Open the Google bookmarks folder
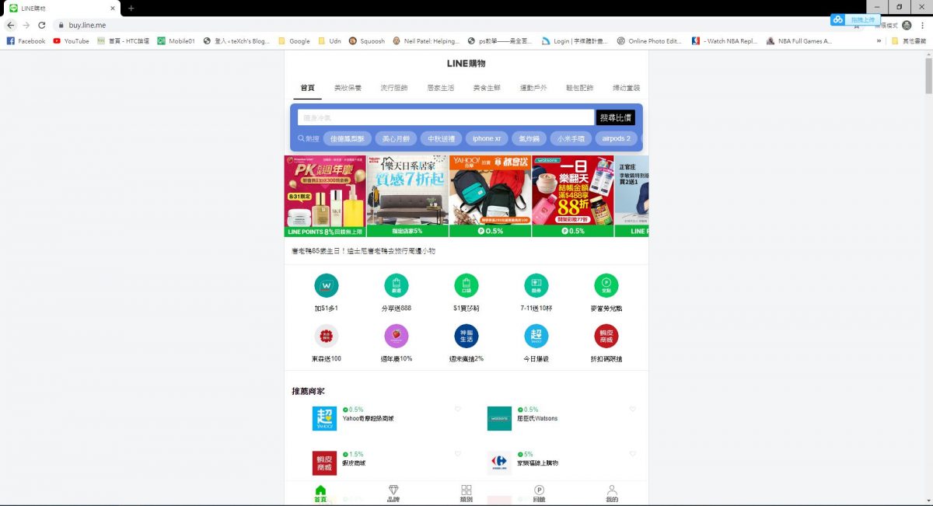This screenshot has width=933, height=506. (294, 41)
